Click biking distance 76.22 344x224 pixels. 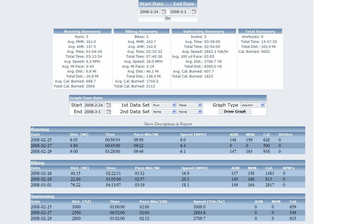(x=76, y=185)
